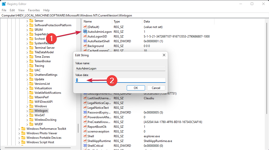The height and width of the screenshot is (150, 269).
Task: Cancel the Edit String dialog
Action: pyautogui.click(x=156, y=88)
